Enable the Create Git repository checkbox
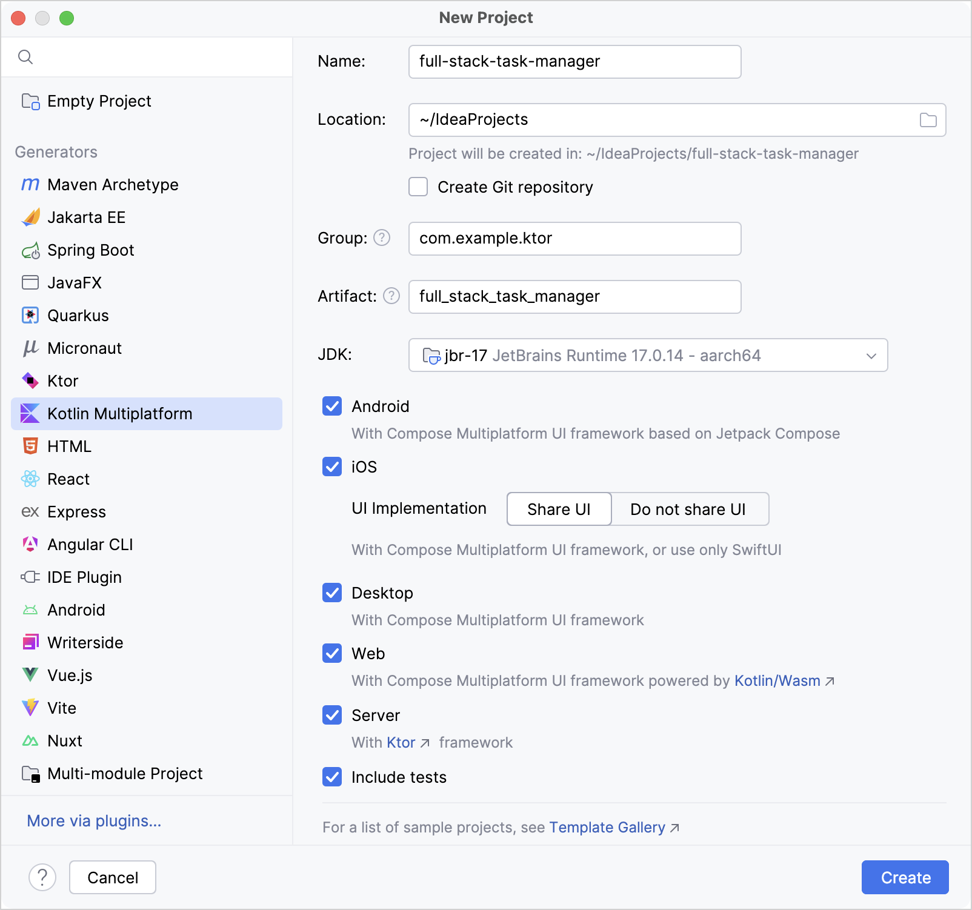 tap(418, 187)
